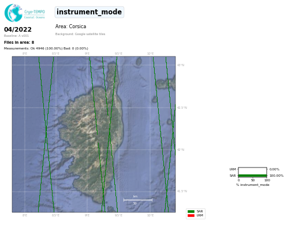Click the 04/2022 date heading
The image size is (284, 236).
18,29
